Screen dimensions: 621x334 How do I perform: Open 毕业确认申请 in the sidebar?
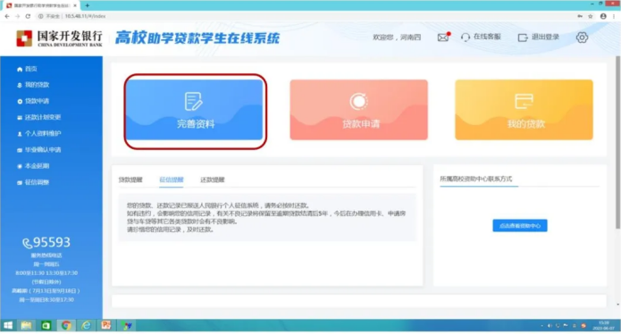point(38,150)
